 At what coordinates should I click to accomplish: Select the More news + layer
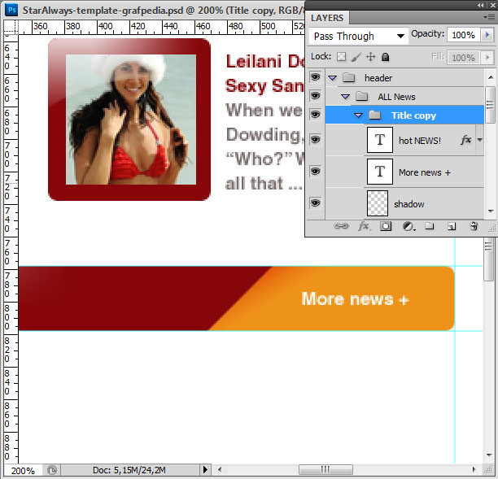[405, 172]
